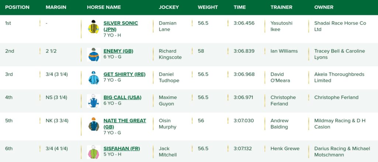
Task: Click the WEIGHT column header
Action: coord(208,7)
